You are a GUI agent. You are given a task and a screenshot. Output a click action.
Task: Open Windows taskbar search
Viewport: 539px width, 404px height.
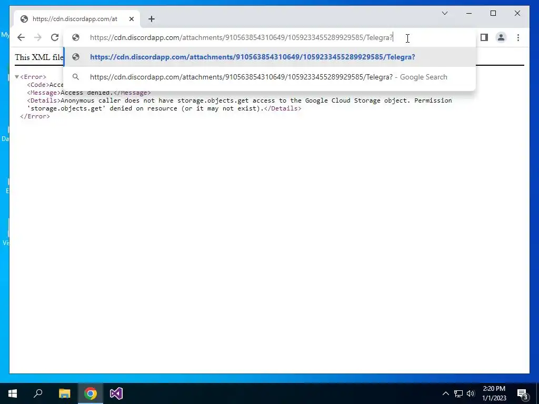pos(38,393)
